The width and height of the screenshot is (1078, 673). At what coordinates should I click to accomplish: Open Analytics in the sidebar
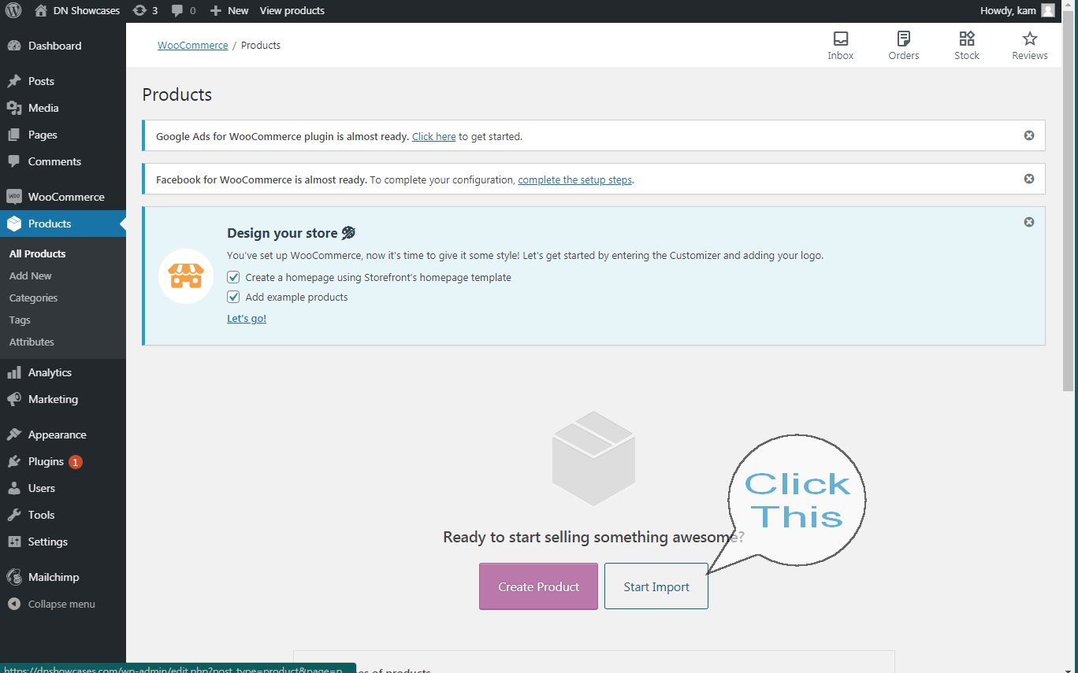point(63,372)
